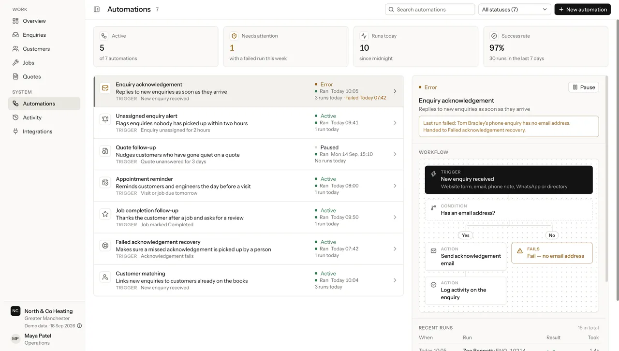Open the Customers section
Screen dimensions: 619x351
coord(44,49)
